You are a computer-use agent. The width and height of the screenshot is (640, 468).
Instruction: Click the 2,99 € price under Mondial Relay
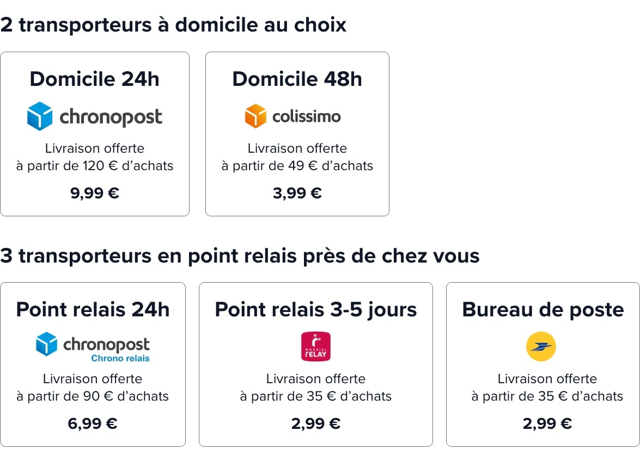click(316, 423)
